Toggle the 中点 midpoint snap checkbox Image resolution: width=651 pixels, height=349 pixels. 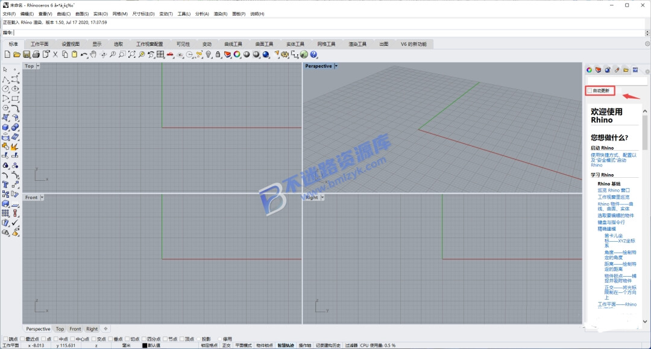pos(55,339)
